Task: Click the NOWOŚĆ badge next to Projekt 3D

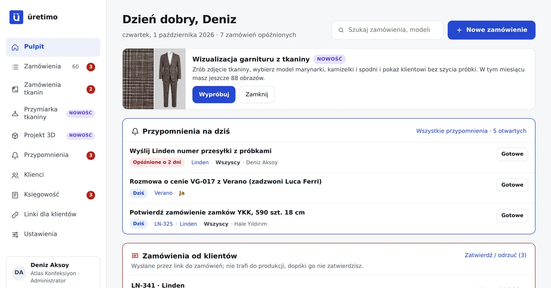Action: point(81,135)
